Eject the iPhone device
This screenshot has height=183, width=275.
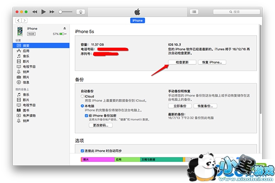[65, 28]
